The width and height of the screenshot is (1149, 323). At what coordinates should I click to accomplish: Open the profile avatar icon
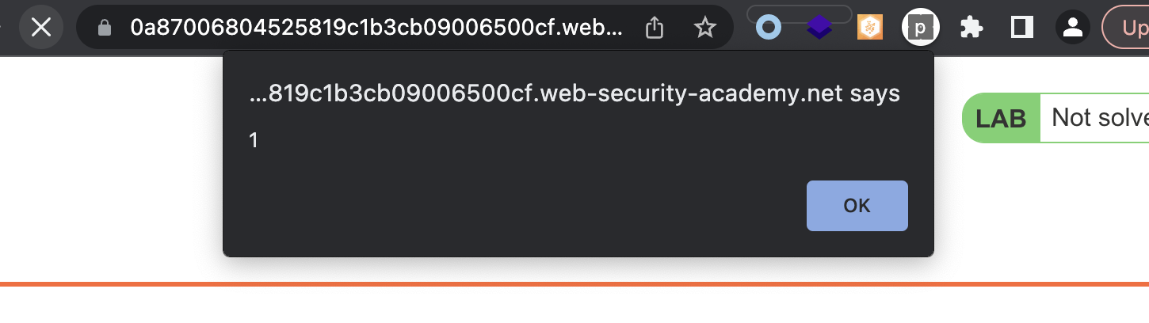tap(1073, 28)
